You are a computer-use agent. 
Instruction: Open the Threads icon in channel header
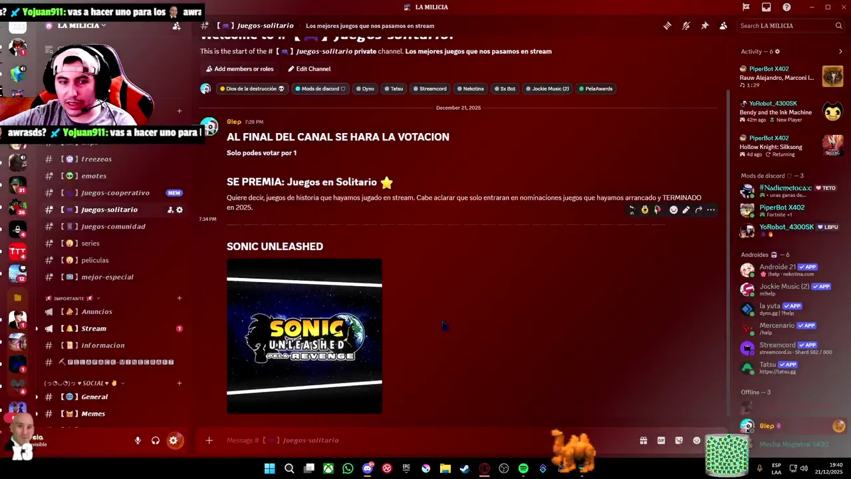tap(667, 26)
